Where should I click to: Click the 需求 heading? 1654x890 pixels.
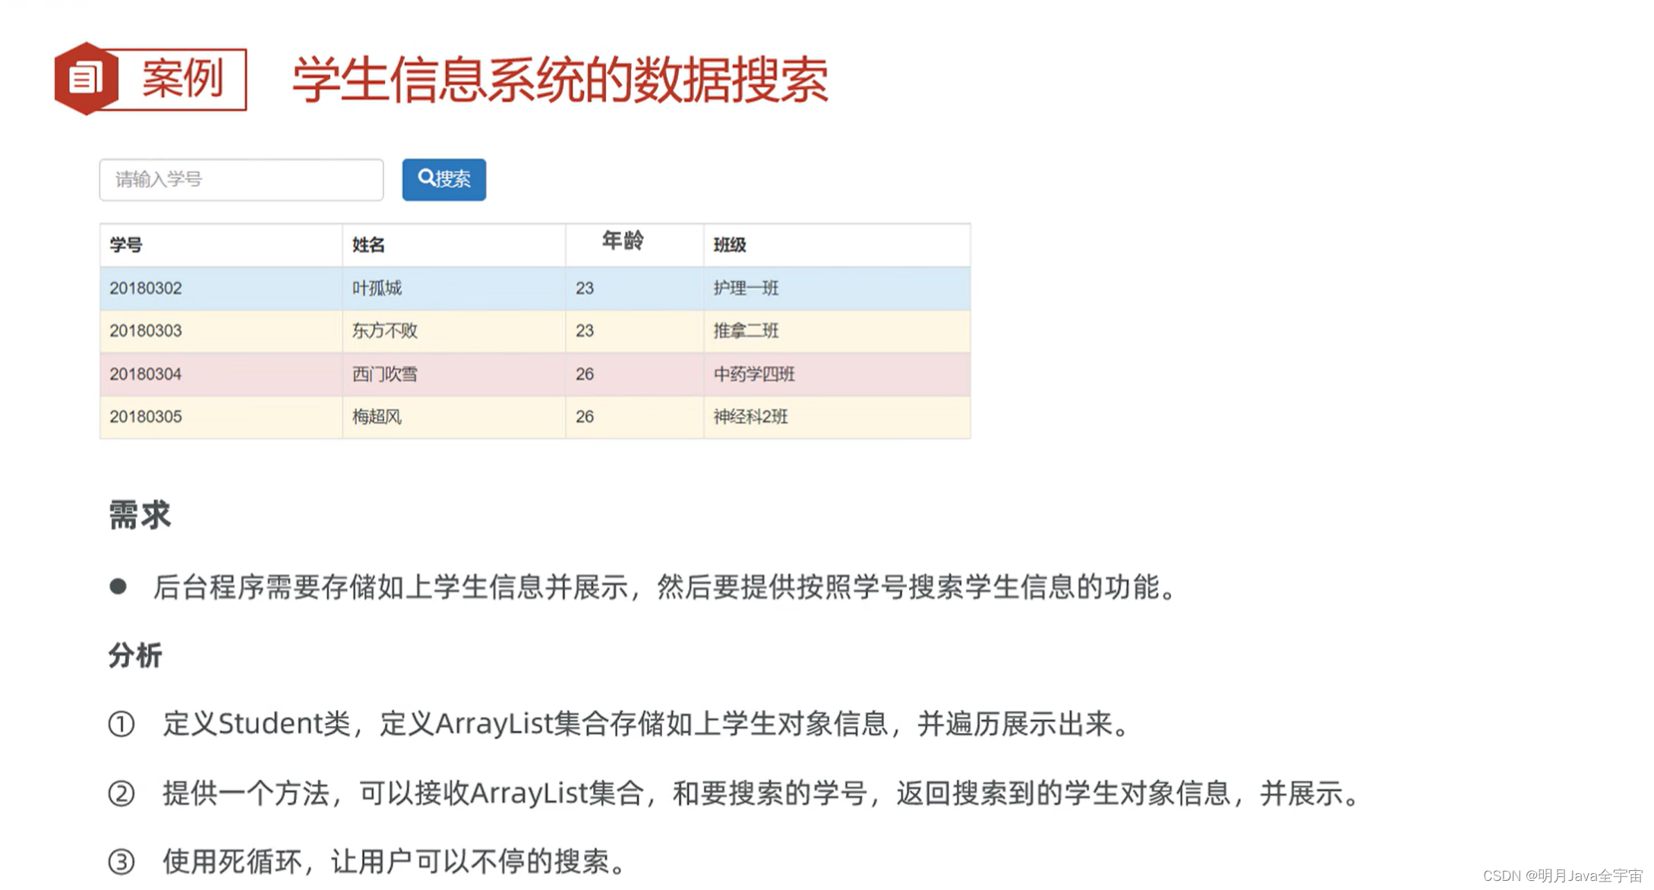pyautogui.click(x=140, y=515)
